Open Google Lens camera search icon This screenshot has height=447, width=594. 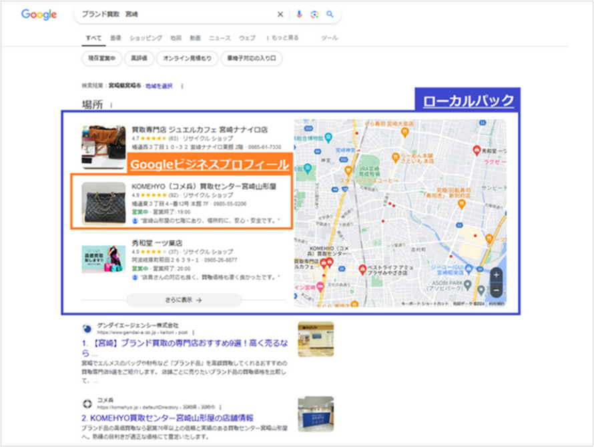314,14
